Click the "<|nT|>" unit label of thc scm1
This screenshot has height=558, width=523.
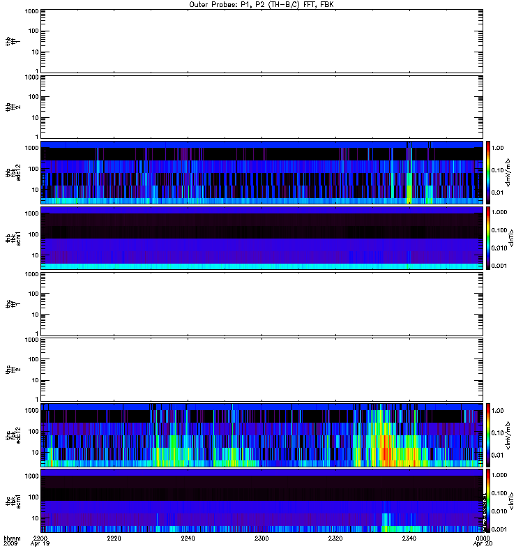pyautogui.click(x=512, y=501)
